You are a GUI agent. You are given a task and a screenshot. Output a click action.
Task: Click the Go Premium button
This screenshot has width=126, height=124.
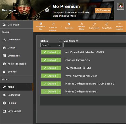click(103, 10)
